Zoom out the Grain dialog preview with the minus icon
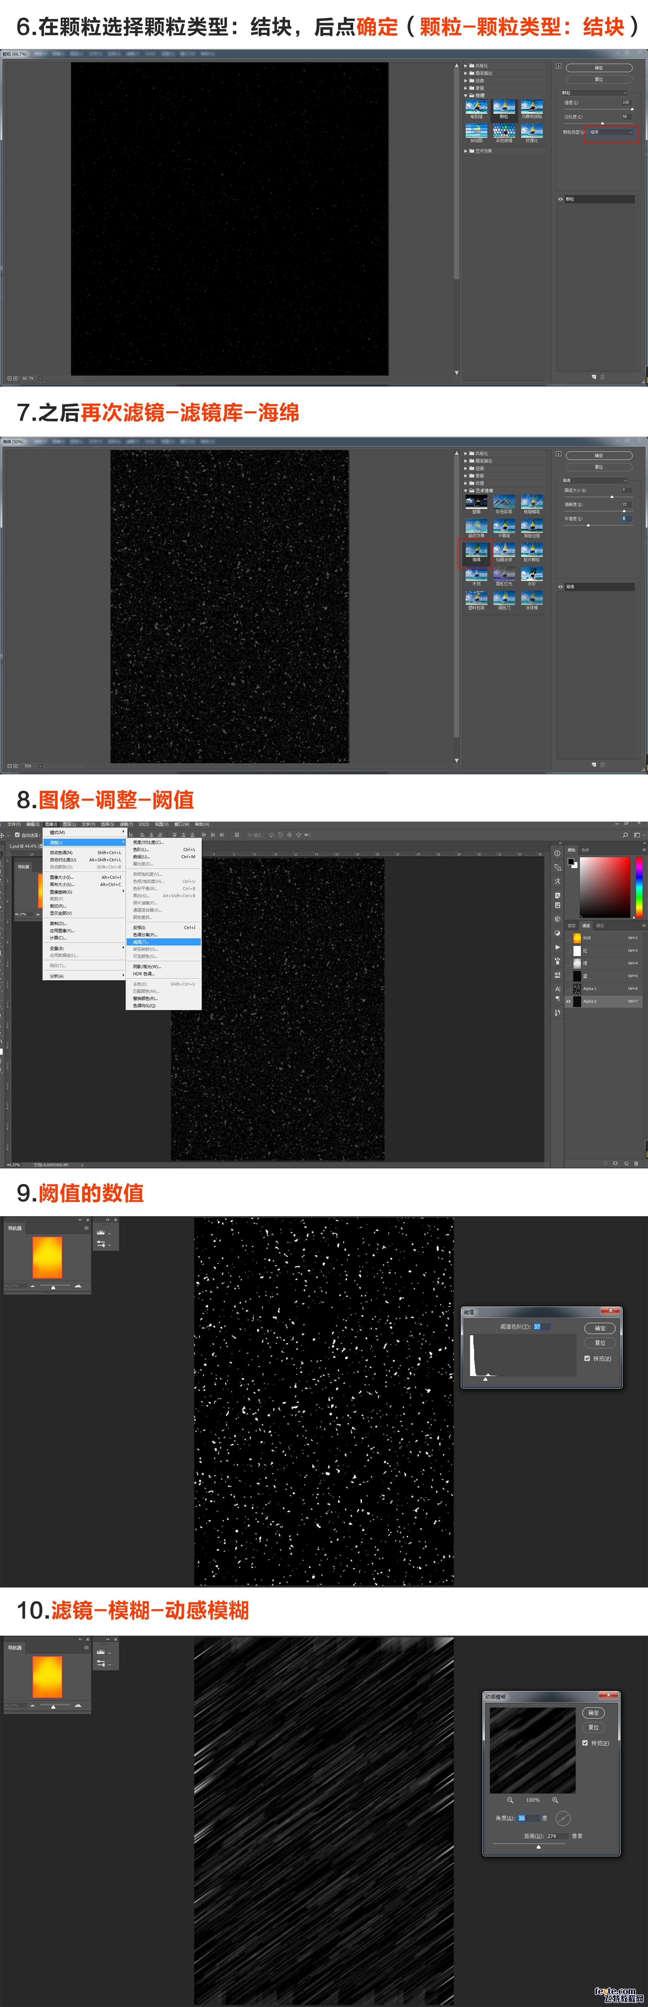 (x=9, y=378)
